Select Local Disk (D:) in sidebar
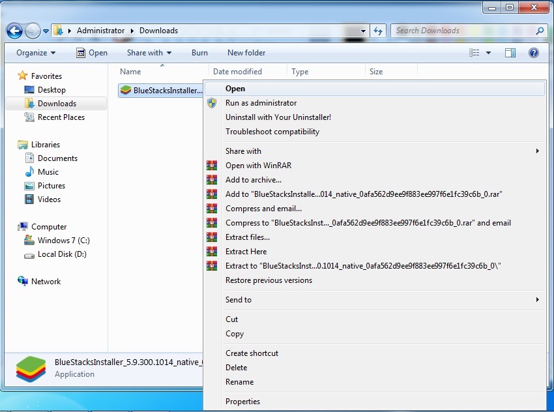This screenshot has height=412, width=554. (x=62, y=254)
